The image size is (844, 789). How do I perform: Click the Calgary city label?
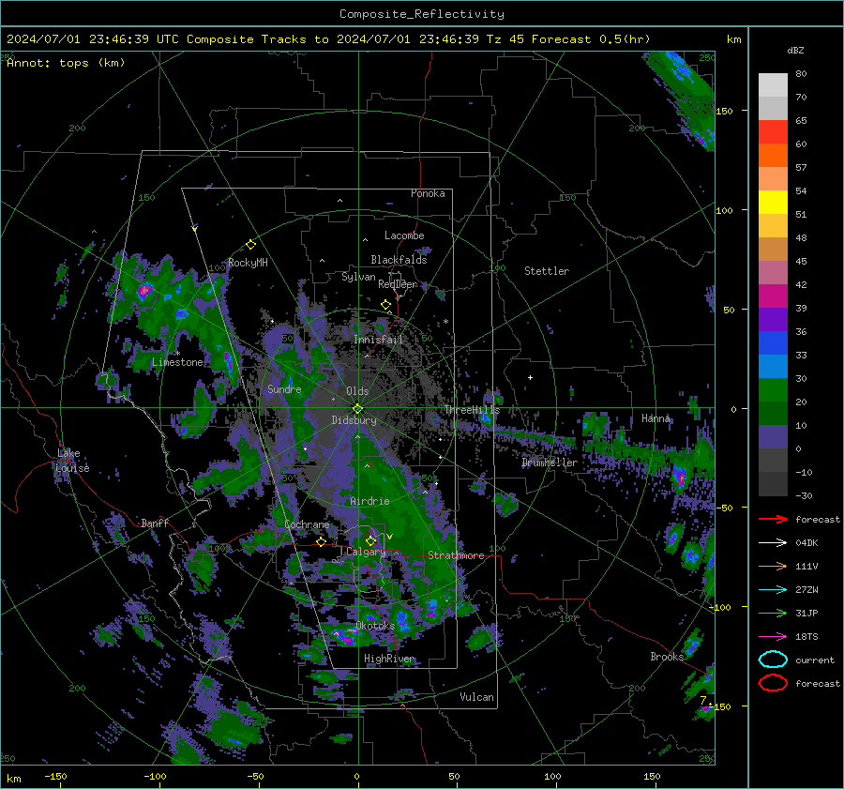[366, 552]
